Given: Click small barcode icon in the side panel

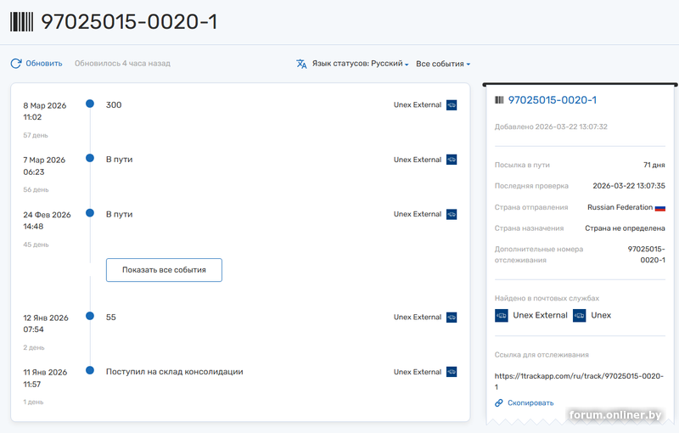Looking at the screenshot, I should click(499, 100).
